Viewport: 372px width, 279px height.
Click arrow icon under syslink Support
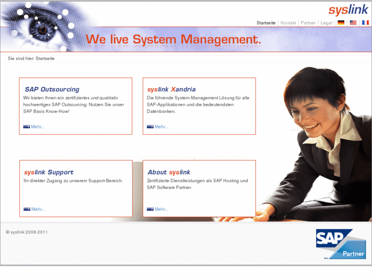27,209
